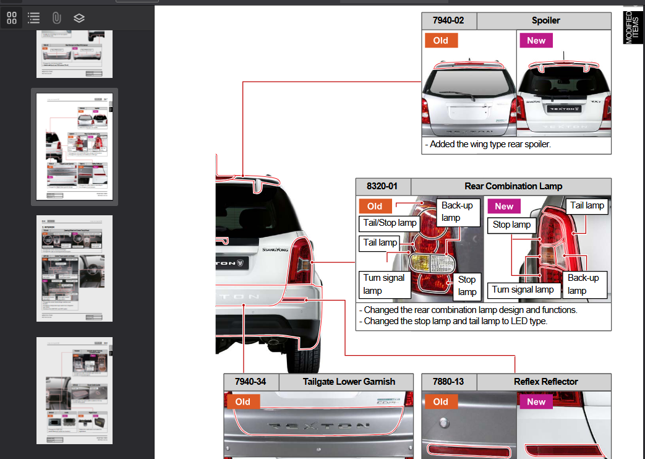Click 'Changed the rear combination lamp design' note
The height and width of the screenshot is (459, 645).
click(469, 310)
